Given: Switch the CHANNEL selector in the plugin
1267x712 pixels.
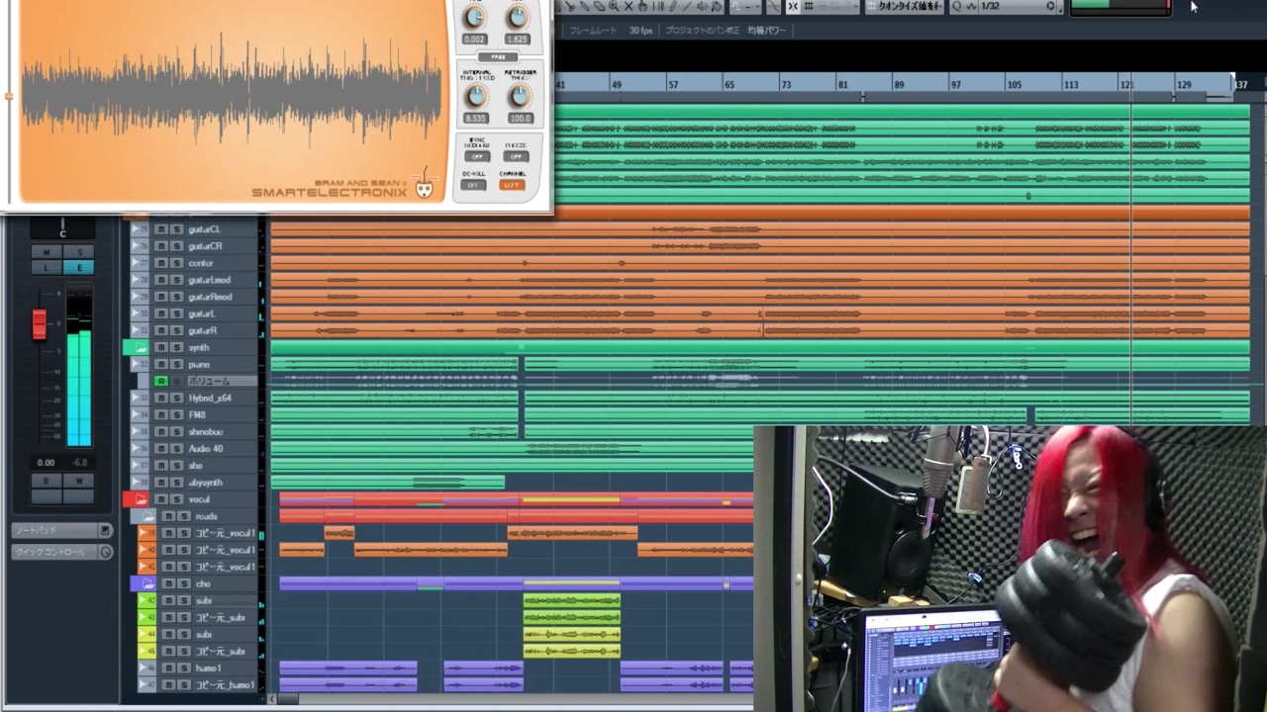Looking at the screenshot, I should click(512, 185).
